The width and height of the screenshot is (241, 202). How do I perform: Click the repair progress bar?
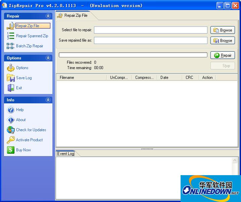[x=133, y=55]
